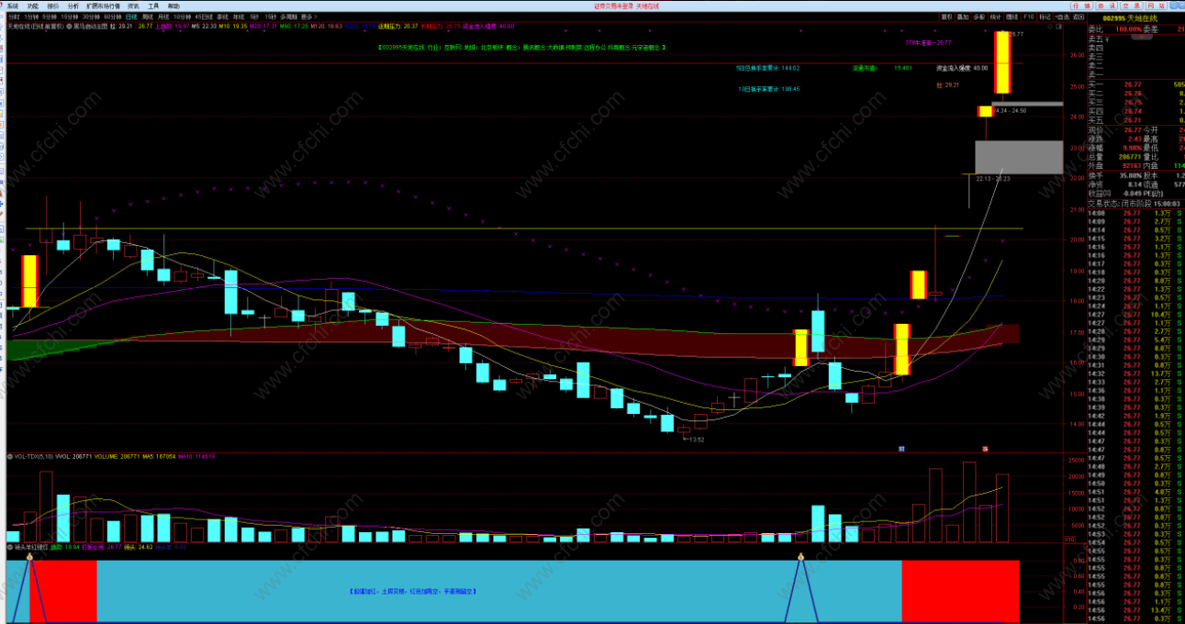1185x624 pixels.
Task: Click the 买二 bid price 26.76
Action: click(1133, 94)
